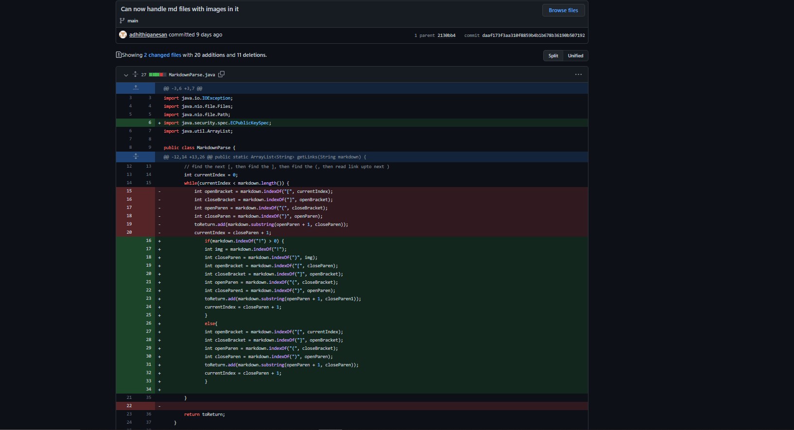The width and height of the screenshot is (794, 430).
Task: Open the 2 changed files link
Action: (162, 55)
